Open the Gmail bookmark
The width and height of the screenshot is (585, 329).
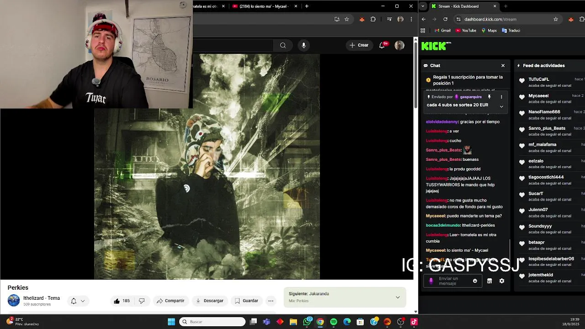click(x=442, y=31)
